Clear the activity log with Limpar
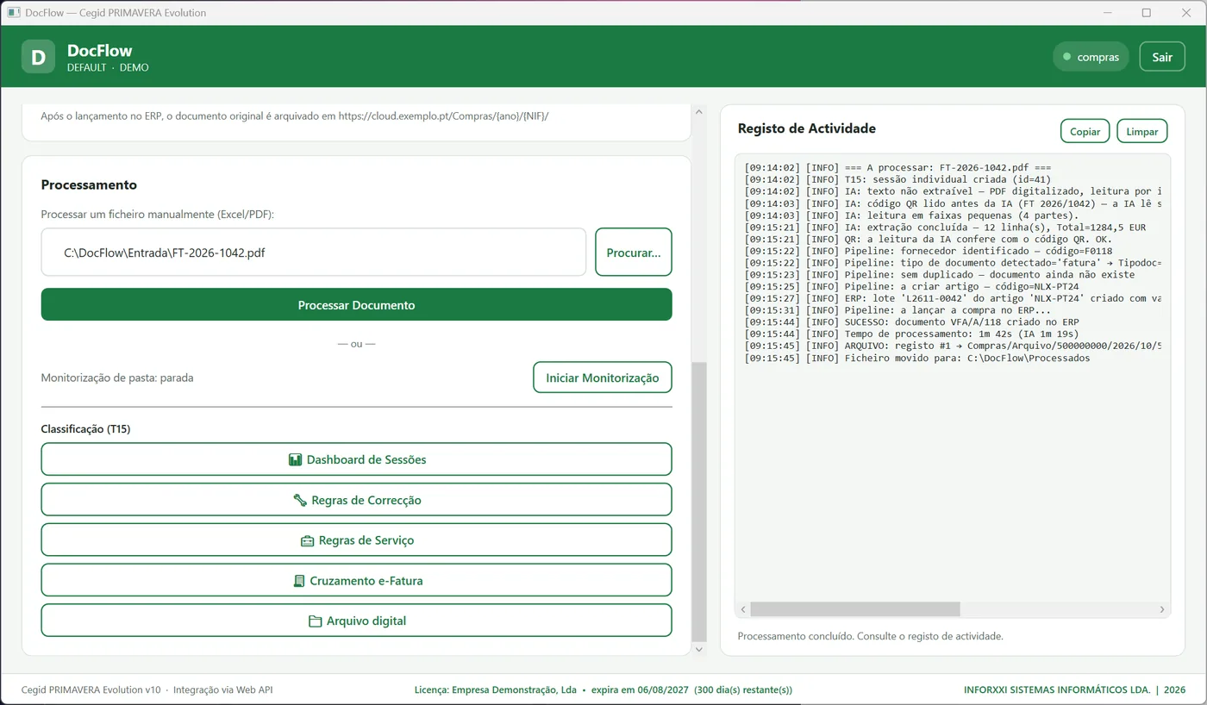1207x705 pixels. (x=1141, y=131)
